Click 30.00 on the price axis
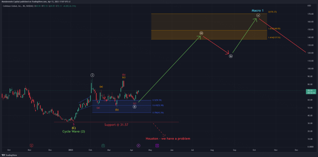318x157 pixels. tap(310, 123)
